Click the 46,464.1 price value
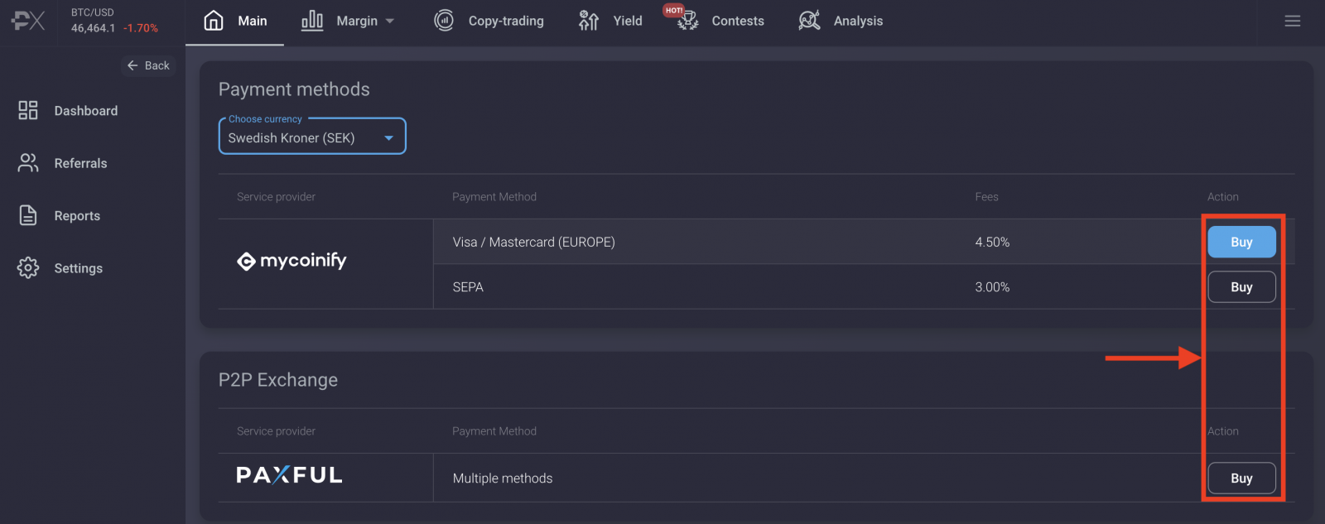 point(93,28)
